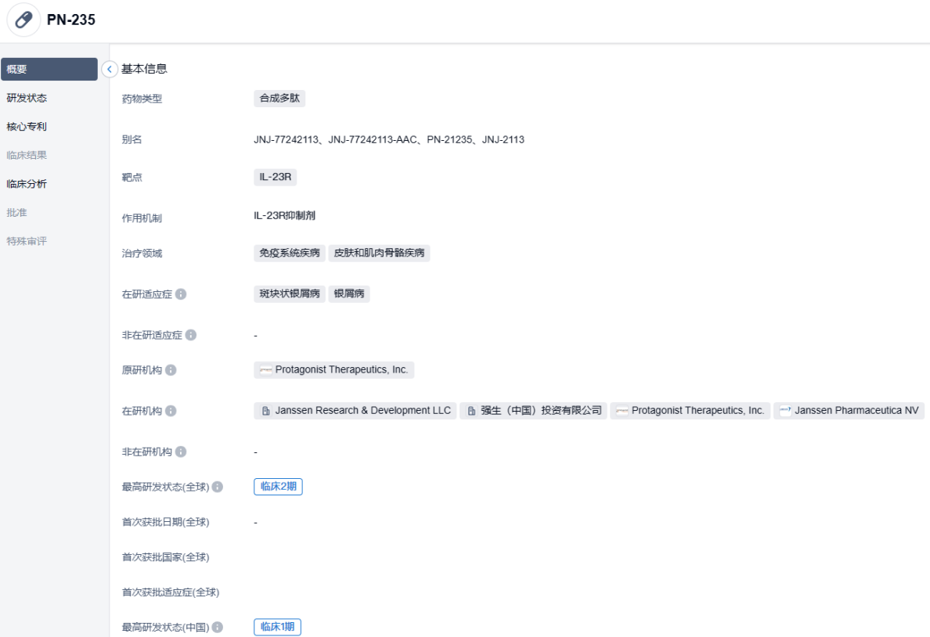The height and width of the screenshot is (637, 930).
Task: Click info icon beside 原研机构
Action: 171,370
